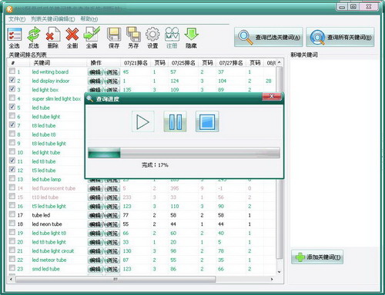Check row 6 led tube light

pyautogui.click(x=12, y=115)
